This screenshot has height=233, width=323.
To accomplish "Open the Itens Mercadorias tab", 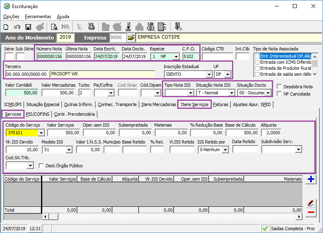I will 159,105.
